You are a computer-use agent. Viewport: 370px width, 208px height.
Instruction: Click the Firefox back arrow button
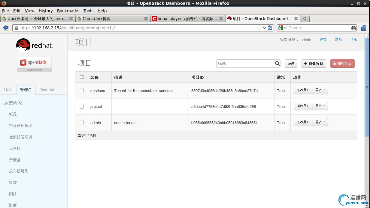[x=6, y=28]
